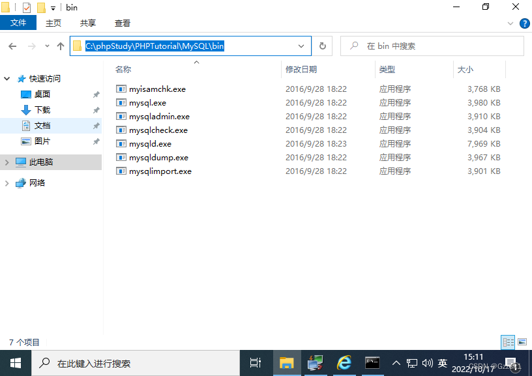The width and height of the screenshot is (532, 376).
Task: Open Task View on taskbar
Action: click(x=256, y=363)
